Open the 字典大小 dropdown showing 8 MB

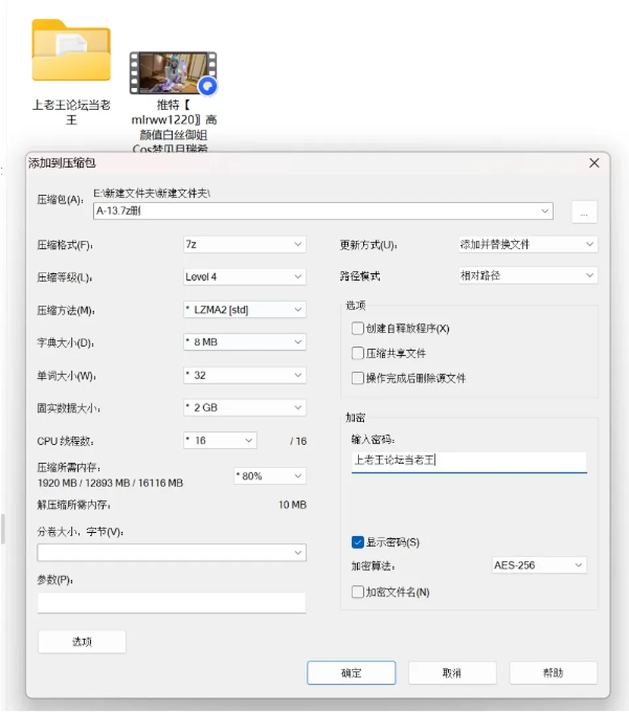tap(244, 342)
